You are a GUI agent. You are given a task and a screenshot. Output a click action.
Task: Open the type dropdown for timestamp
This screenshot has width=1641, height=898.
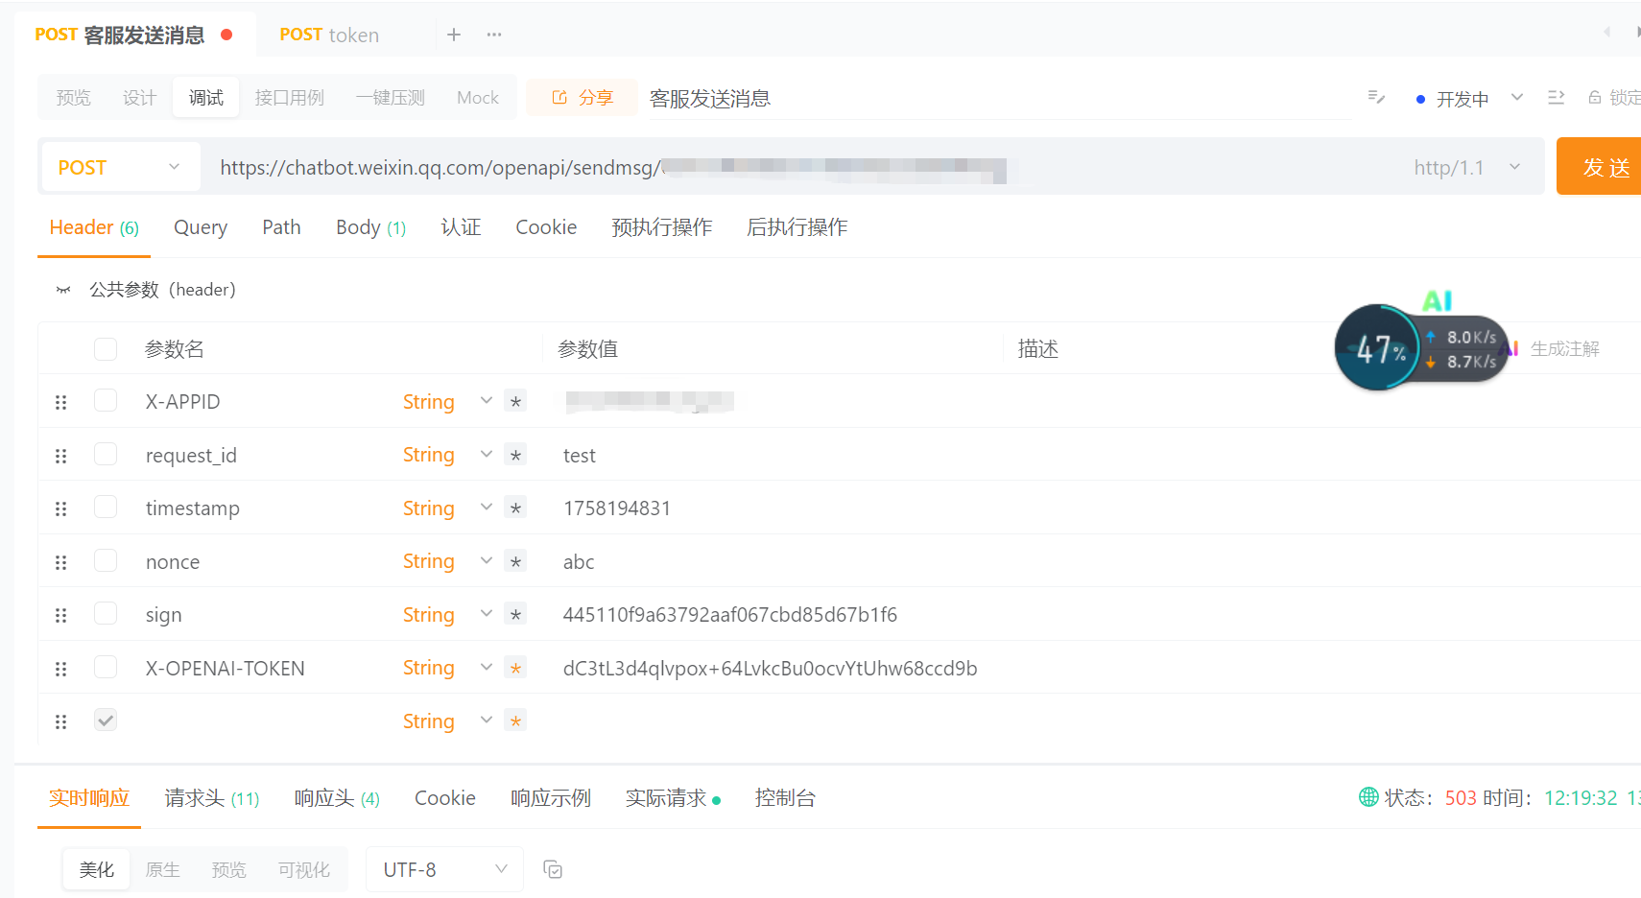[446, 508]
